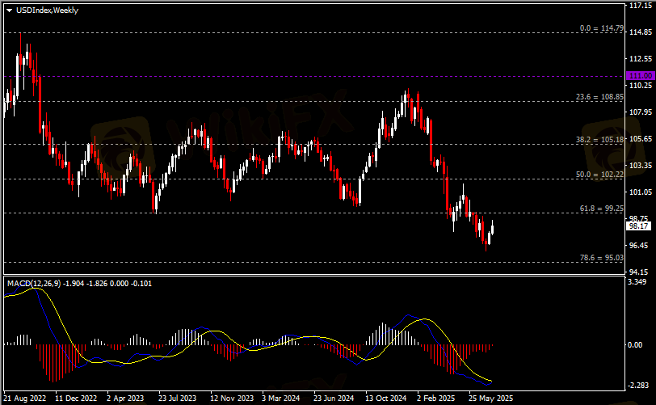Click the 101.05 price scale value
The height and width of the screenshot is (405, 656).
641,192
